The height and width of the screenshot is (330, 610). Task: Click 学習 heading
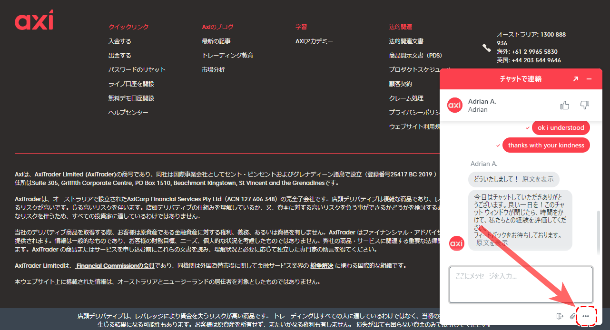(x=301, y=27)
